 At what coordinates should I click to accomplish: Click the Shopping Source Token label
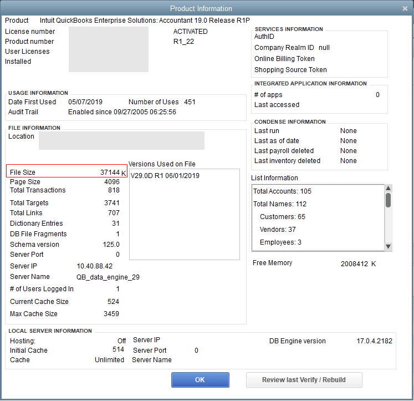[x=290, y=70]
